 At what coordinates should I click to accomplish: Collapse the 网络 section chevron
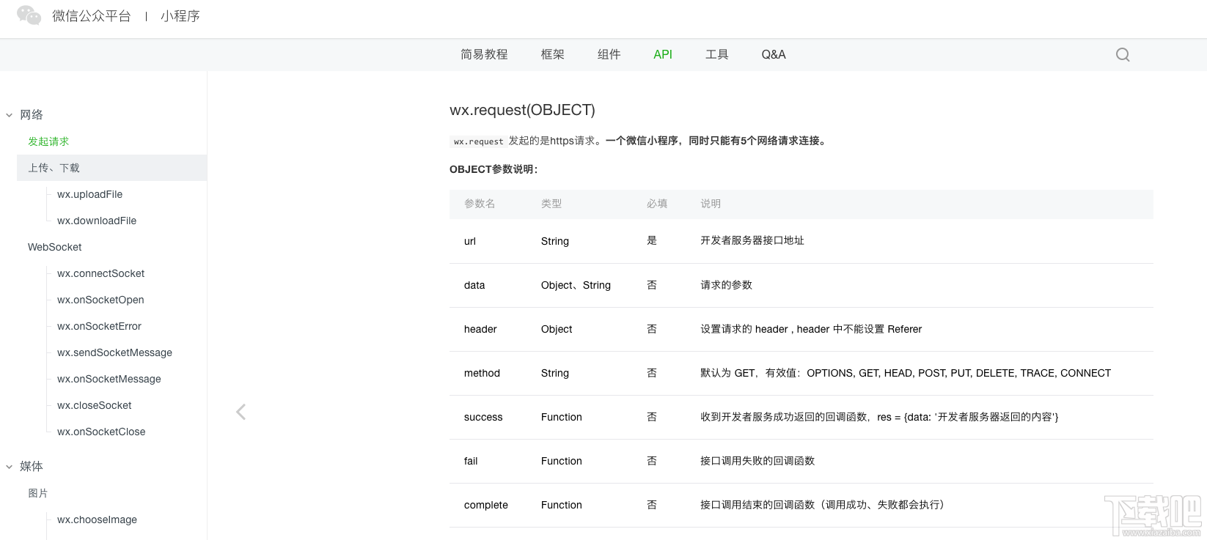[x=10, y=115]
